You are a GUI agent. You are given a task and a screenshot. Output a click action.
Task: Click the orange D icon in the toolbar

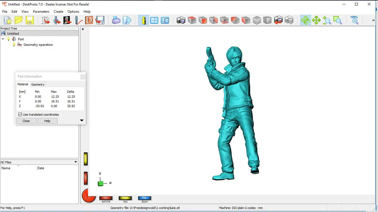click(x=89, y=20)
